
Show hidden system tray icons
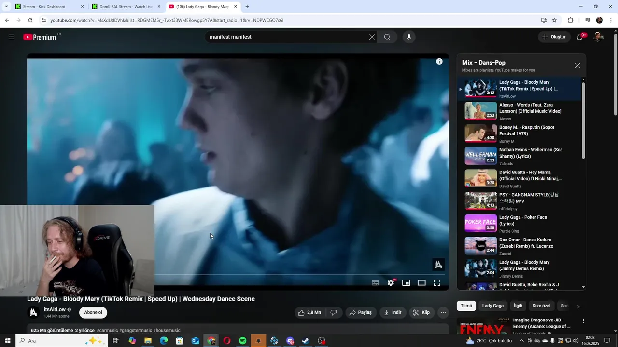point(521,341)
